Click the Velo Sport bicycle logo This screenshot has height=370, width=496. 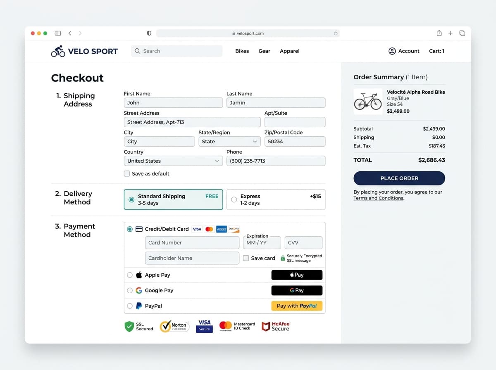[58, 51]
